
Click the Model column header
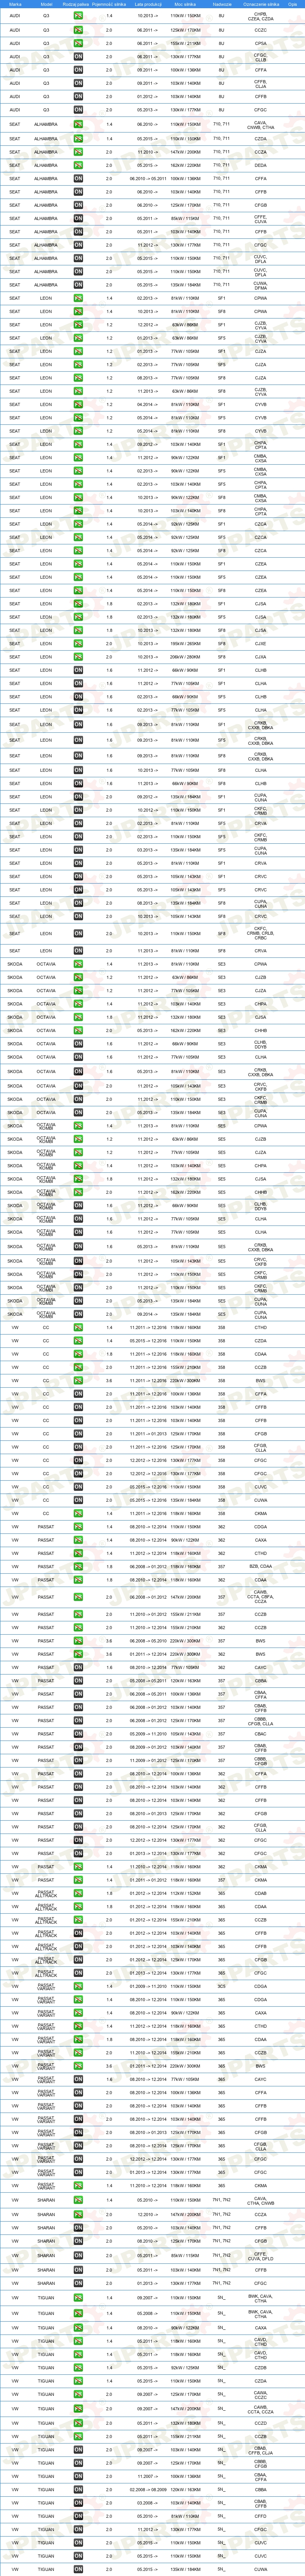pyautogui.click(x=46, y=5)
